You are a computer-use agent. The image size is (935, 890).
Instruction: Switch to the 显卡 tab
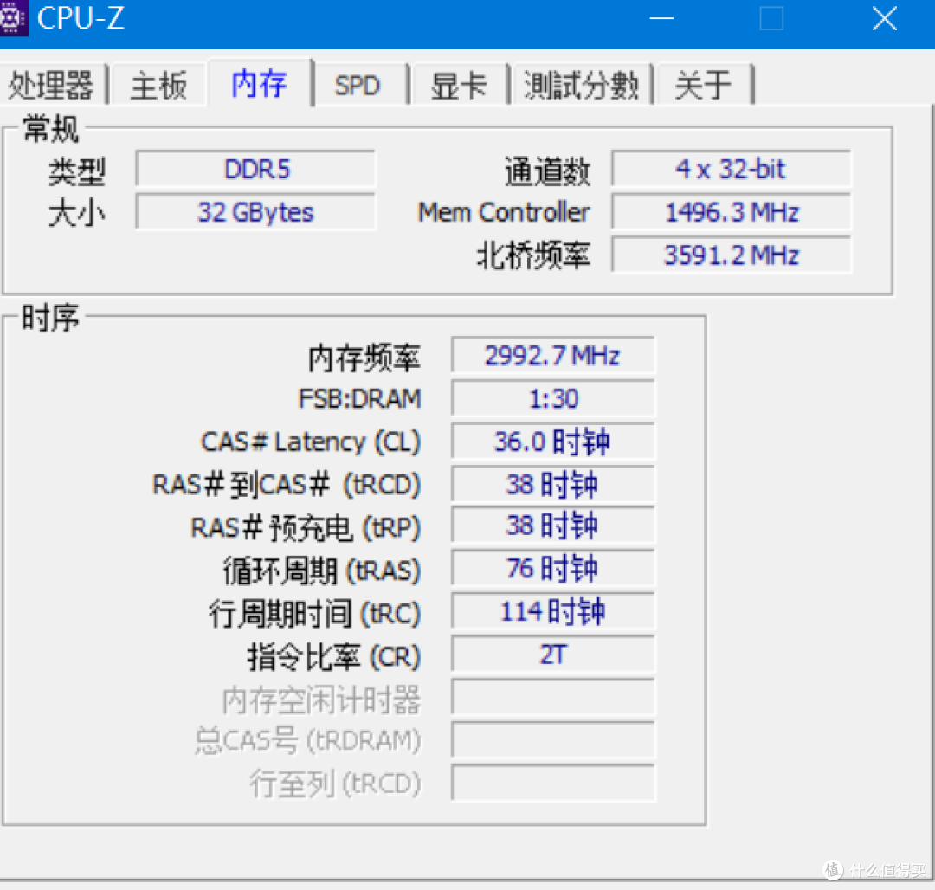point(459,85)
